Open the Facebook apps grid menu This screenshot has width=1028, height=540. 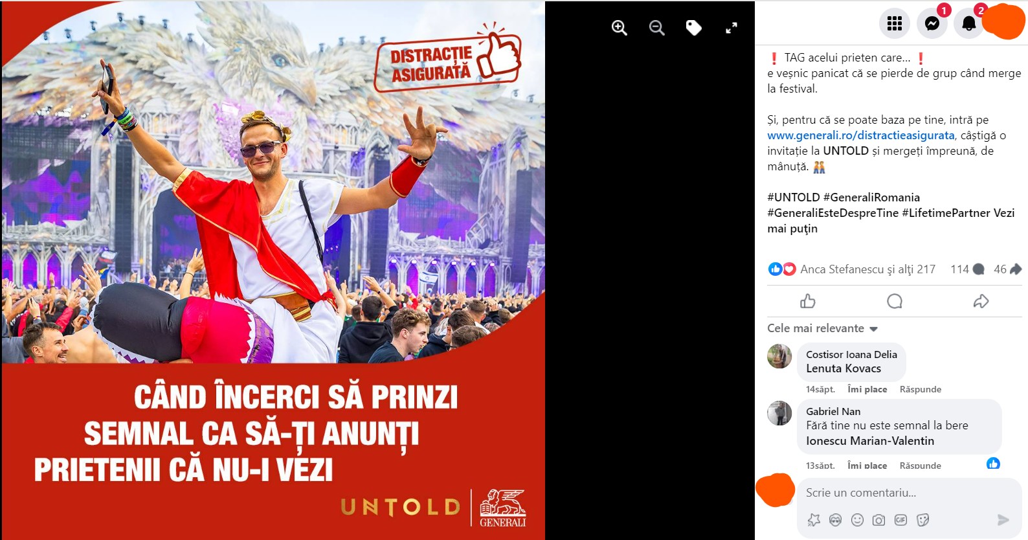(895, 24)
